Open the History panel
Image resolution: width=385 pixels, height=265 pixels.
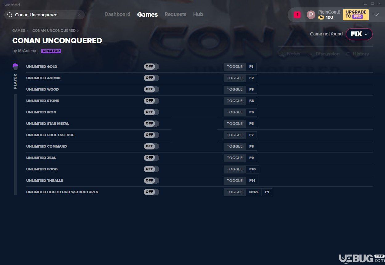(x=358, y=54)
